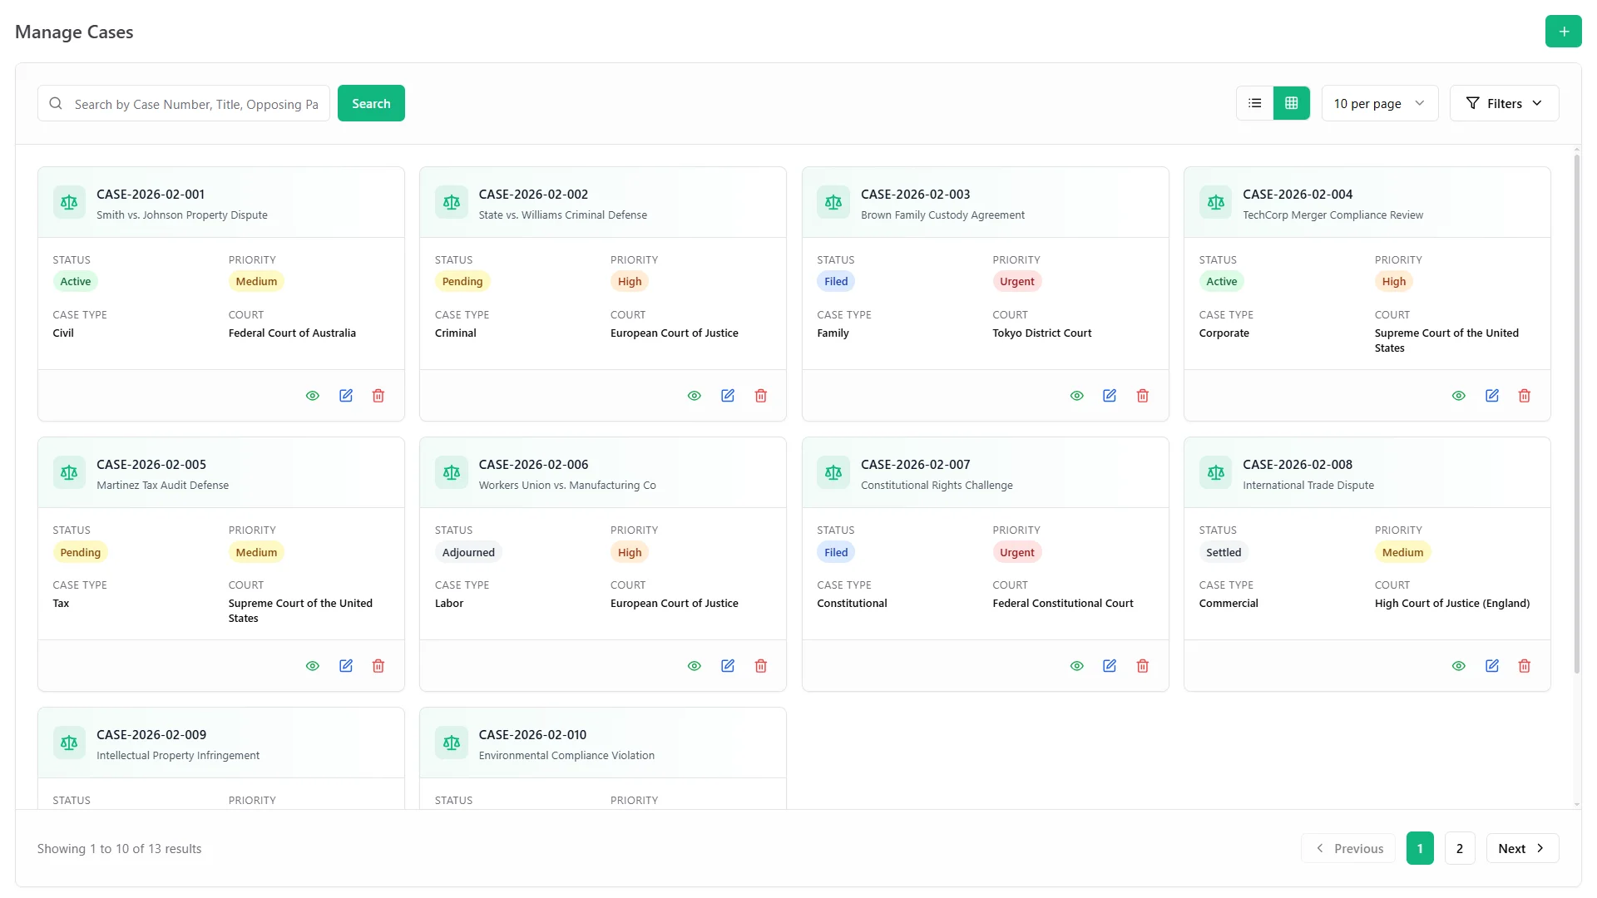Delete International Trade Dispute case

tap(1525, 666)
